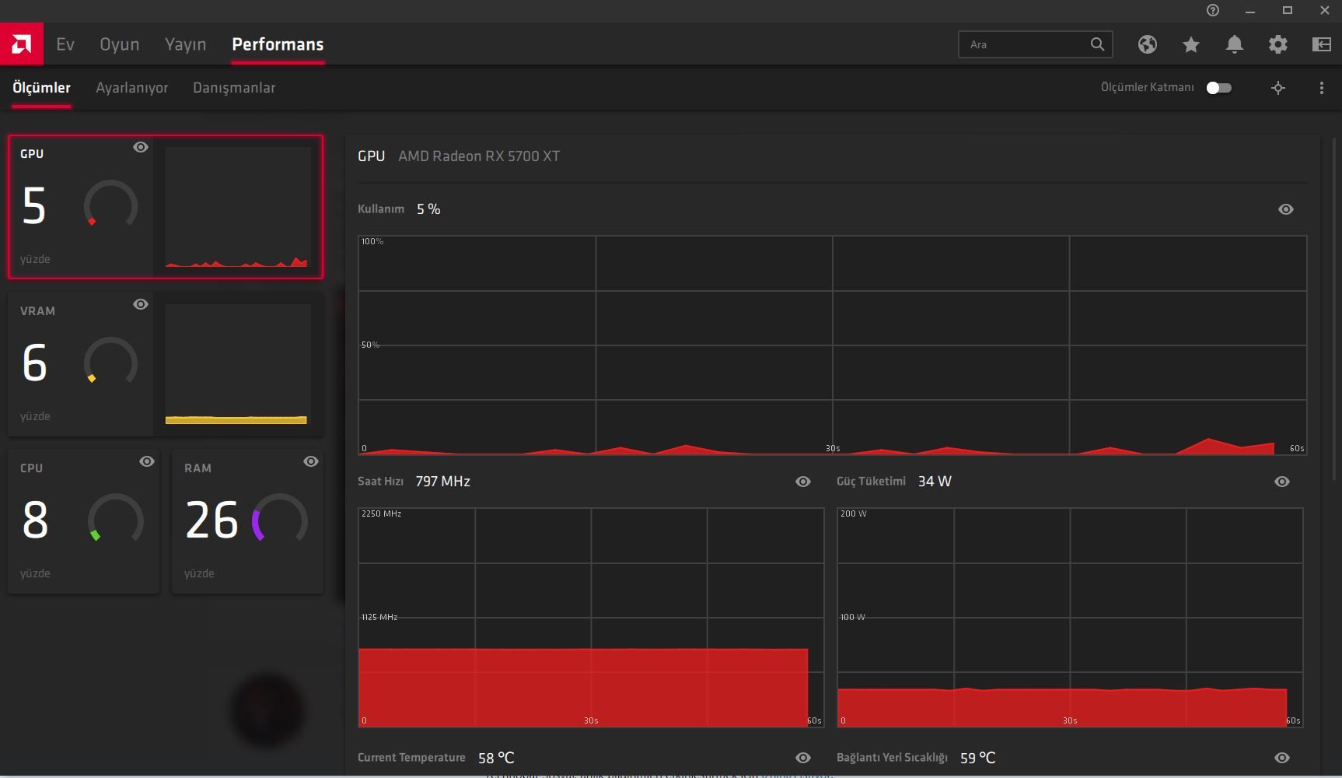Viewport: 1342px width, 778px height.
Task: Click the AMD logo home icon
Action: pos(22,44)
